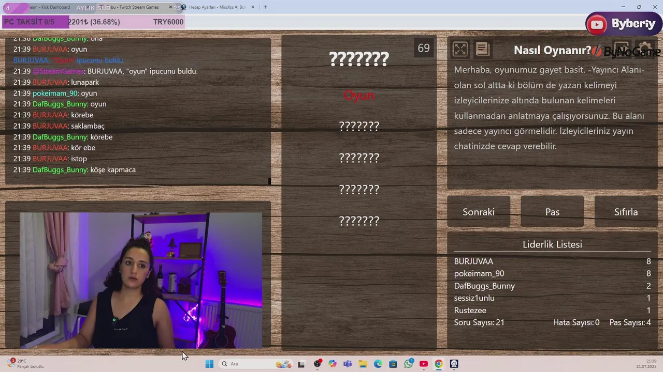Click the countdown timer showing 69
Screen dimensions: 663x372
(x=424, y=48)
